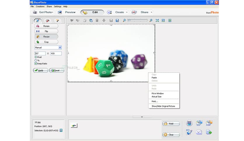Image resolution: width=244 pixels, height=141 pixels.
Task: Select the percent radio button
Action: [36, 60]
